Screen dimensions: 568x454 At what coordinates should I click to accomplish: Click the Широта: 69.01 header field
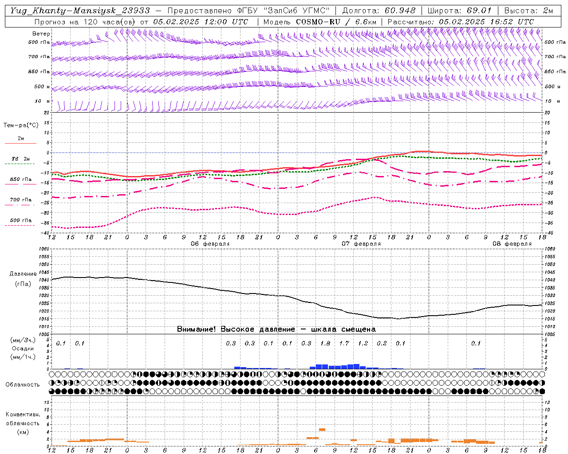459,11
